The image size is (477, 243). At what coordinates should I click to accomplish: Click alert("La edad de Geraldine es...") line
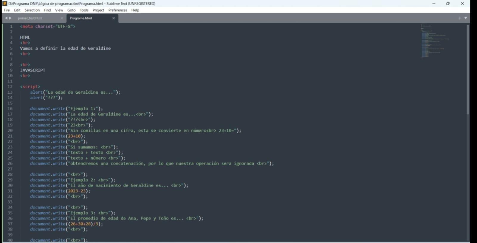(x=75, y=92)
